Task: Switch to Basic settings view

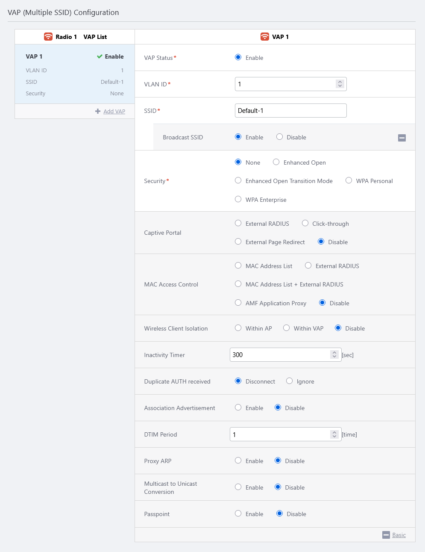Action: [x=399, y=535]
